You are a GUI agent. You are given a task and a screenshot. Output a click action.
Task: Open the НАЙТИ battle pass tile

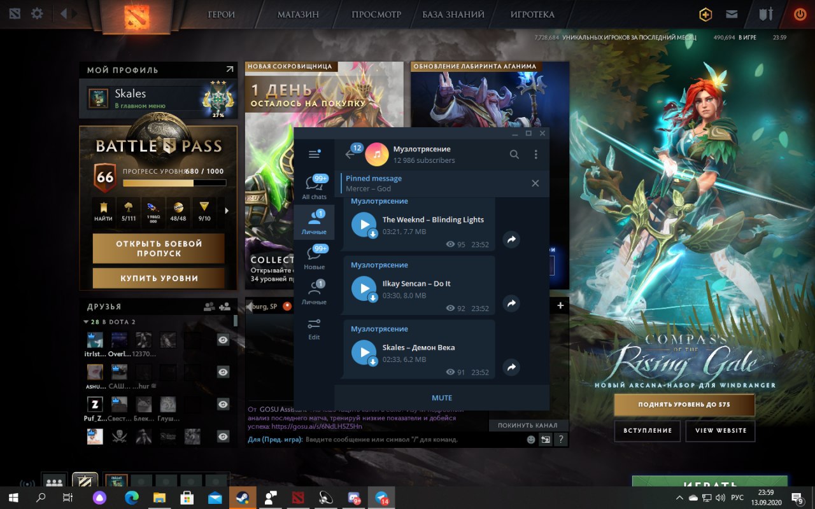[104, 213]
